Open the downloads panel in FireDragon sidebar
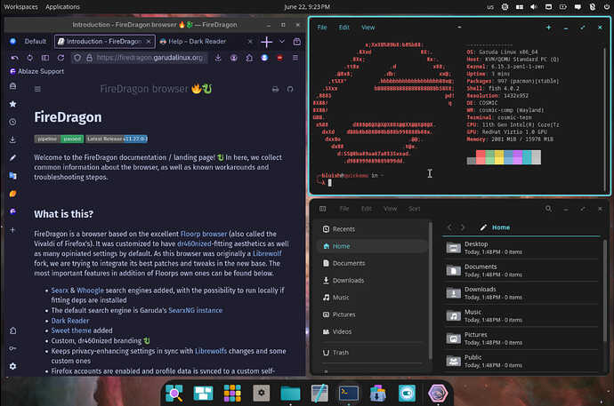Viewport: 614px width, 406px height. [x=13, y=139]
